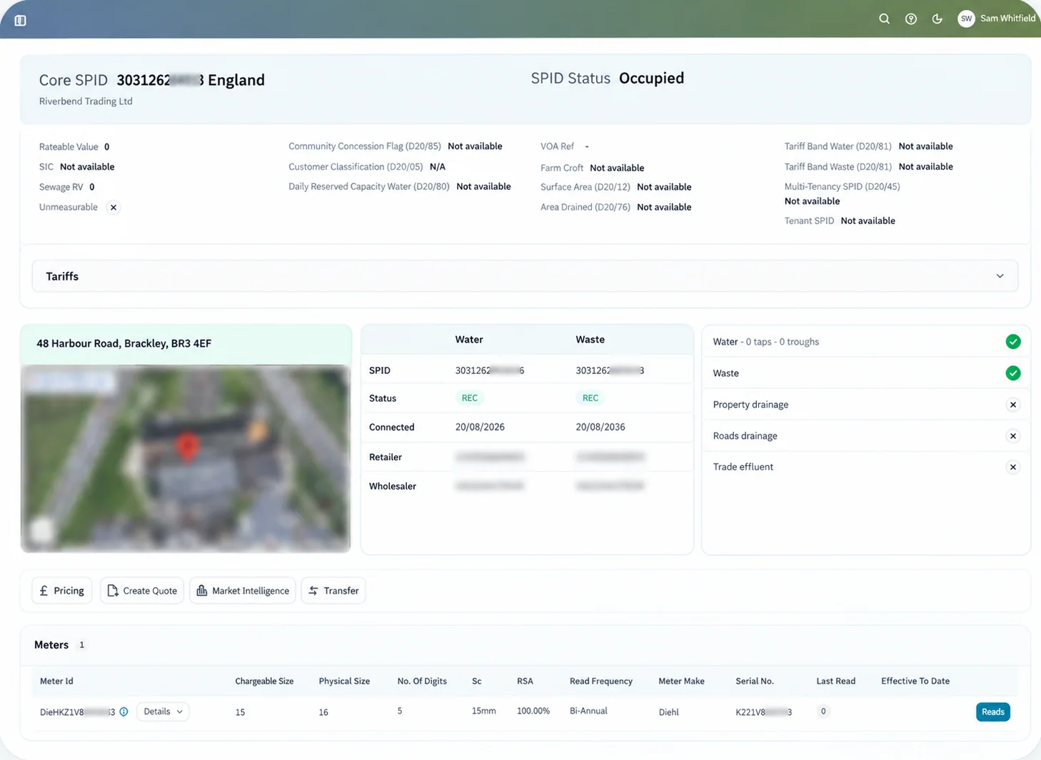Click Waste connected date 20/08/2036
This screenshot has width=1041, height=760.
pos(600,427)
